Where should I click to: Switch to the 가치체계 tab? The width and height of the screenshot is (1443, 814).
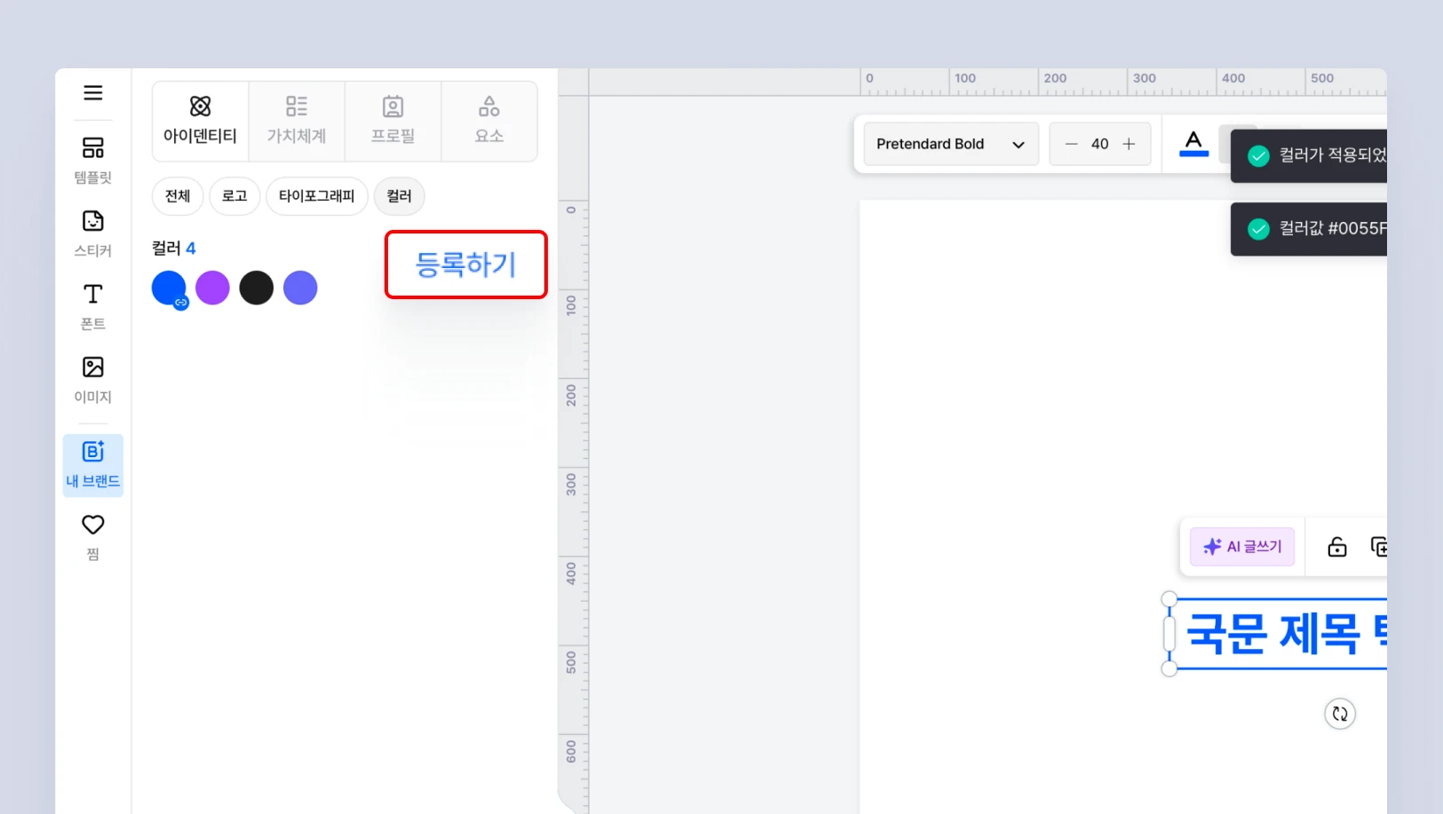point(297,121)
